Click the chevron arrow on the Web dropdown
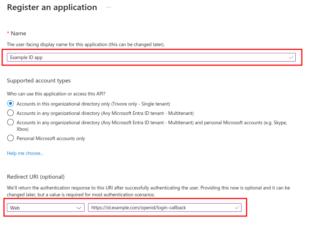This screenshot has height=228, width=326. pos(79,208)
